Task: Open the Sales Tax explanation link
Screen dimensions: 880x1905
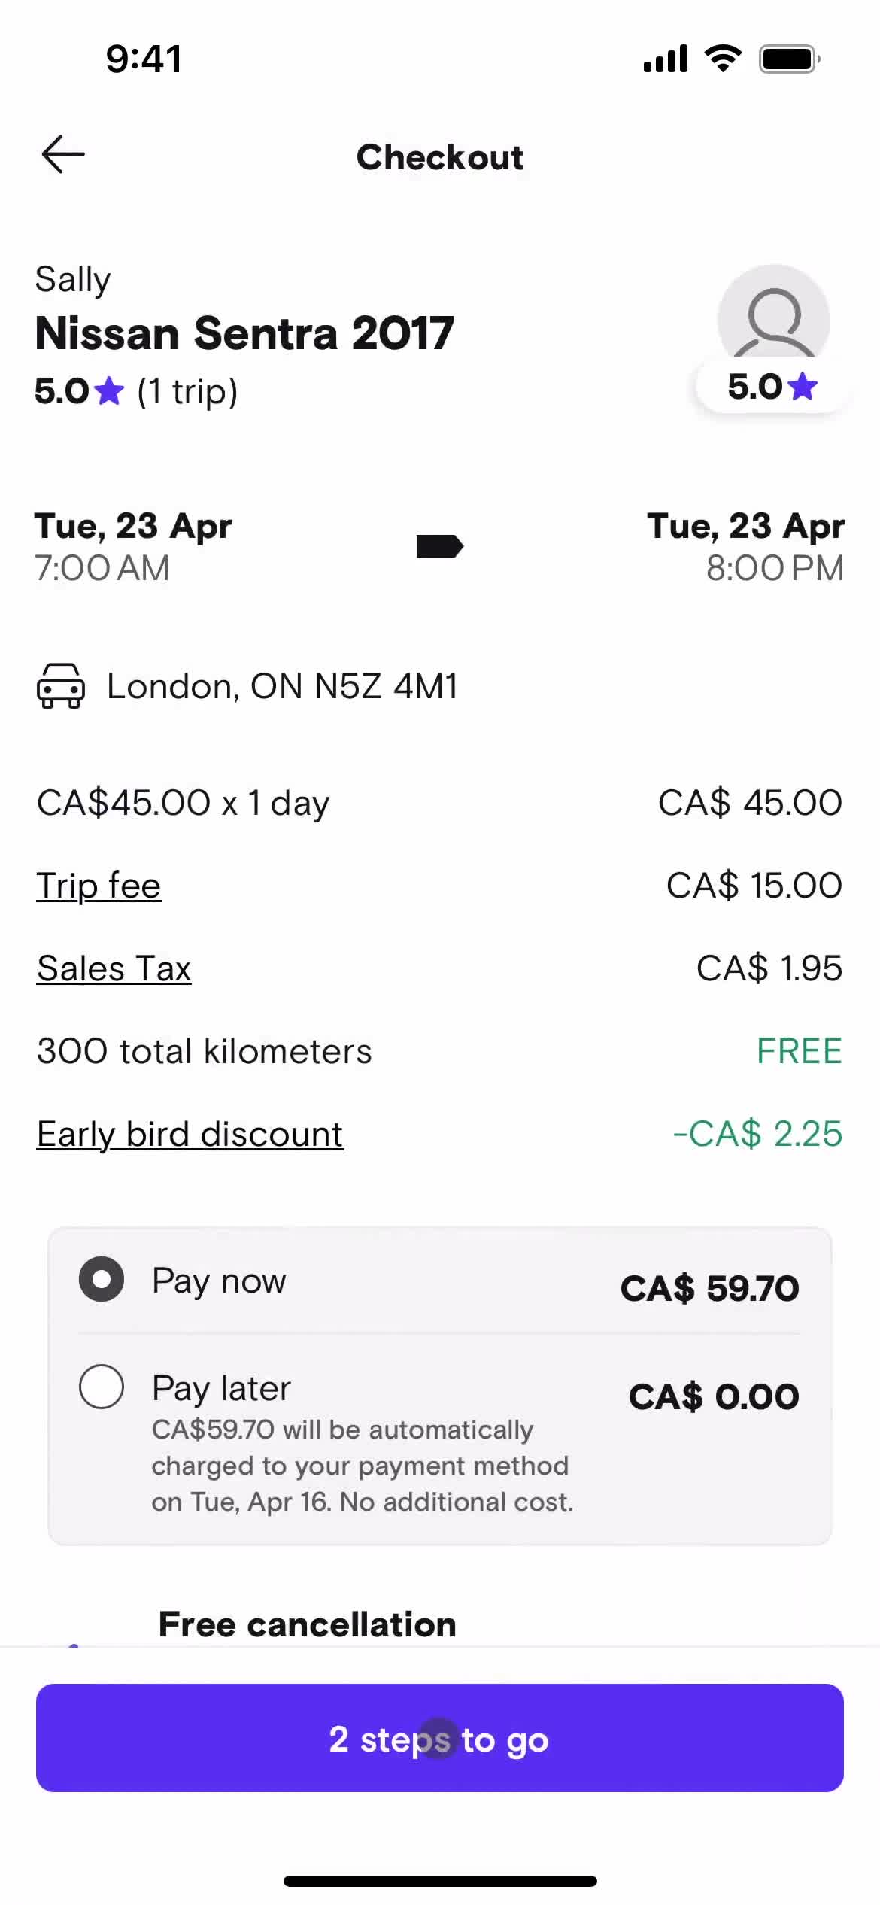Action: pos(114,968)
